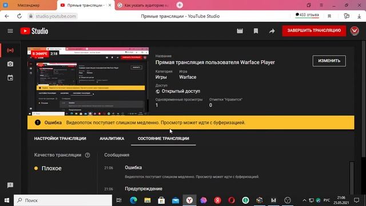Show hidden system tray icons
The width and height of the screenshot is (366, 206).
[x=304, y=200]
